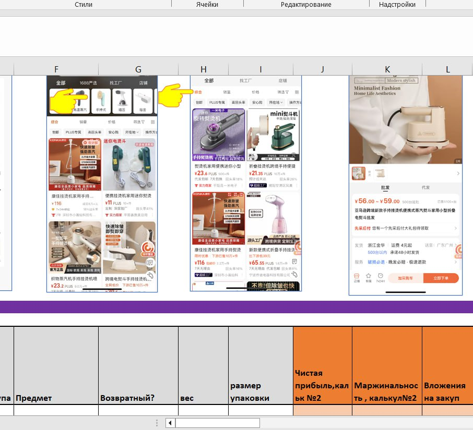Click the horizontal scrollbar thumb
473x430 pixels.
coord(217,423)
